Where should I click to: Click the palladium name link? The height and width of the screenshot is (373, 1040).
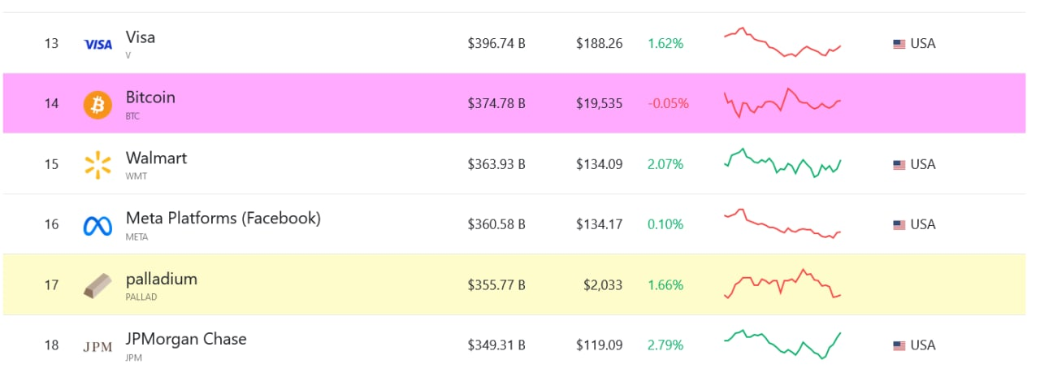tap(162, 279)
